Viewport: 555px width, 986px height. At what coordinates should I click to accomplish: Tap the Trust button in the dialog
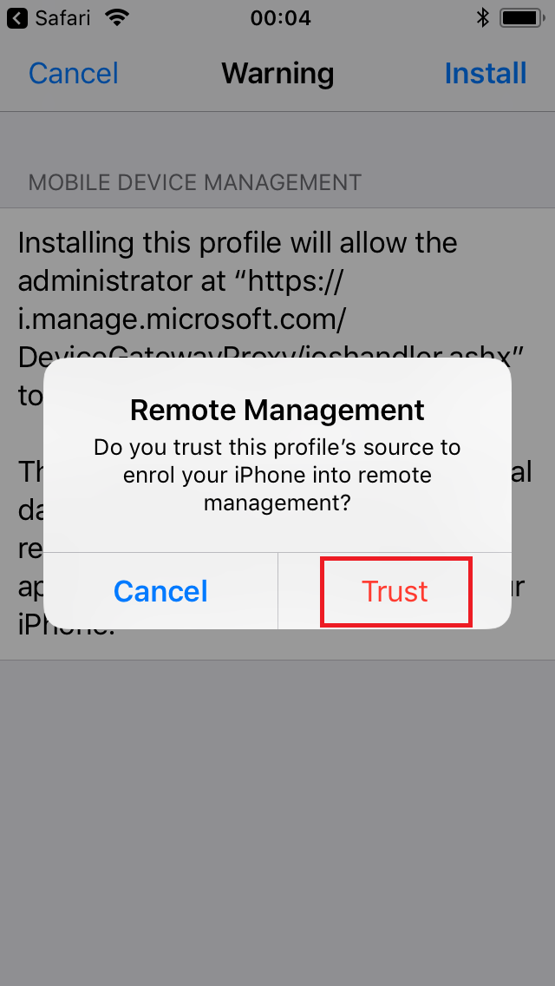click(395, 591)
